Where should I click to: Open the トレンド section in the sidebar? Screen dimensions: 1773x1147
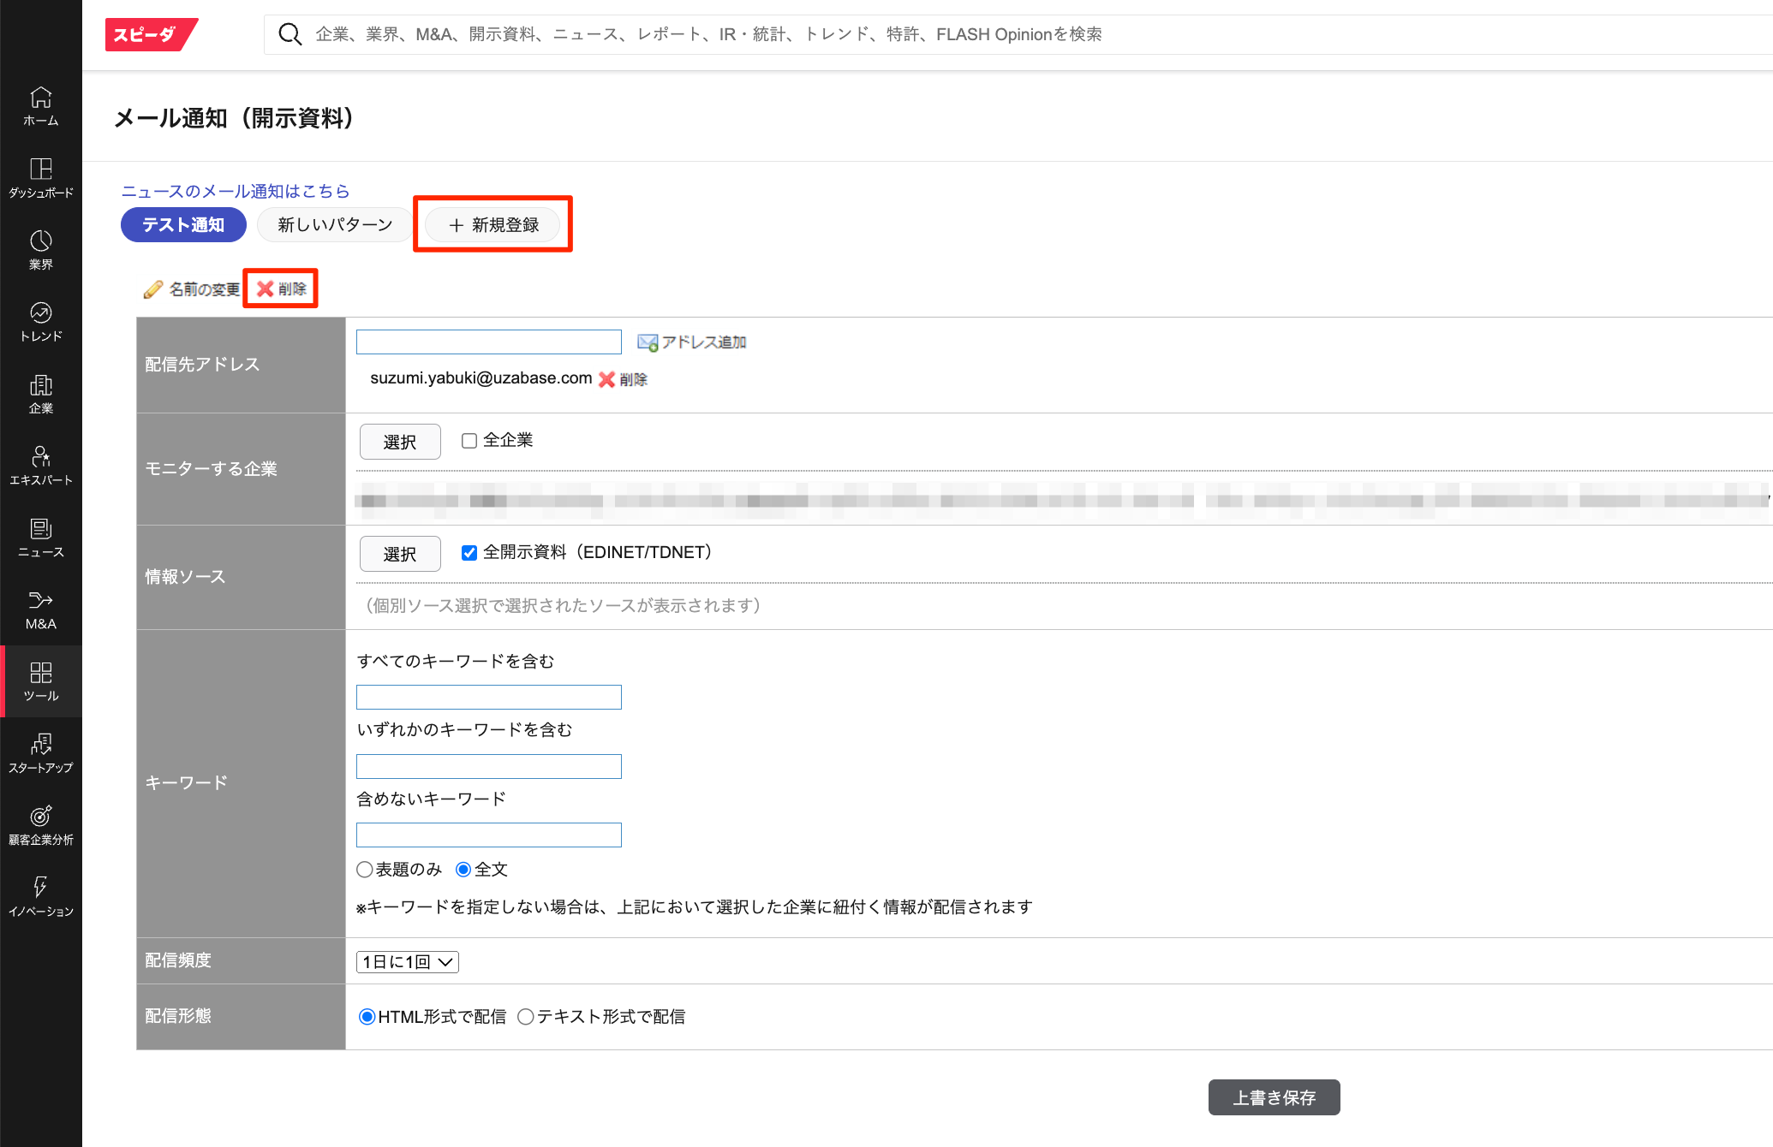pyautogui.click(x=40, y=321)
